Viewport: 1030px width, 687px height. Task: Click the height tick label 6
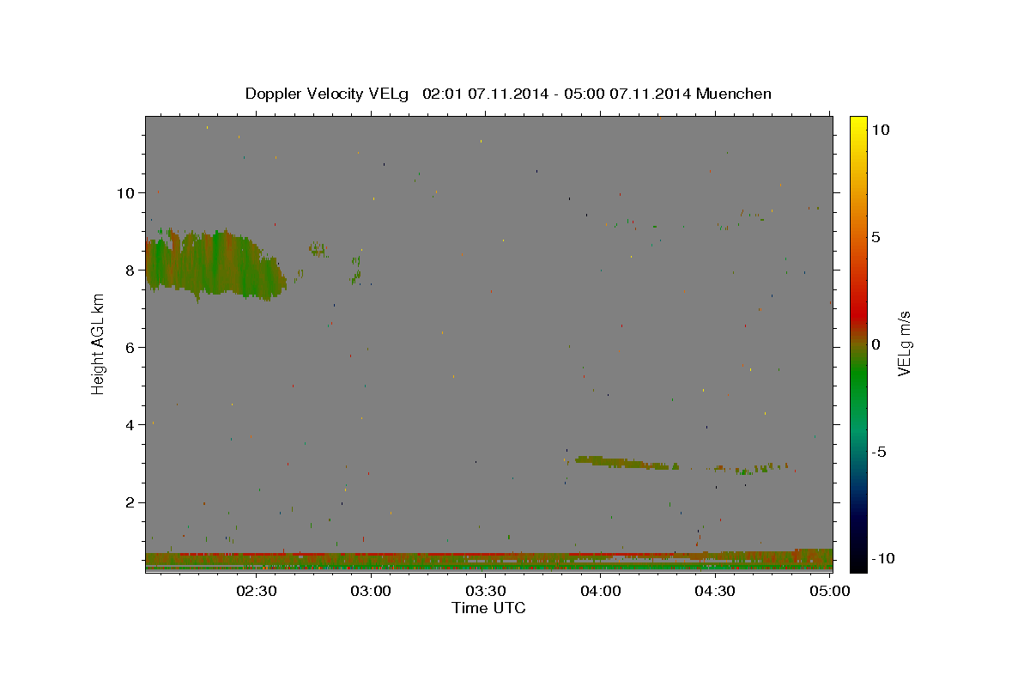tap(130, 347)
